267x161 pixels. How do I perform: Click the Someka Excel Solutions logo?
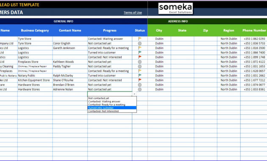pyautogui.click(x=175, y=8)
